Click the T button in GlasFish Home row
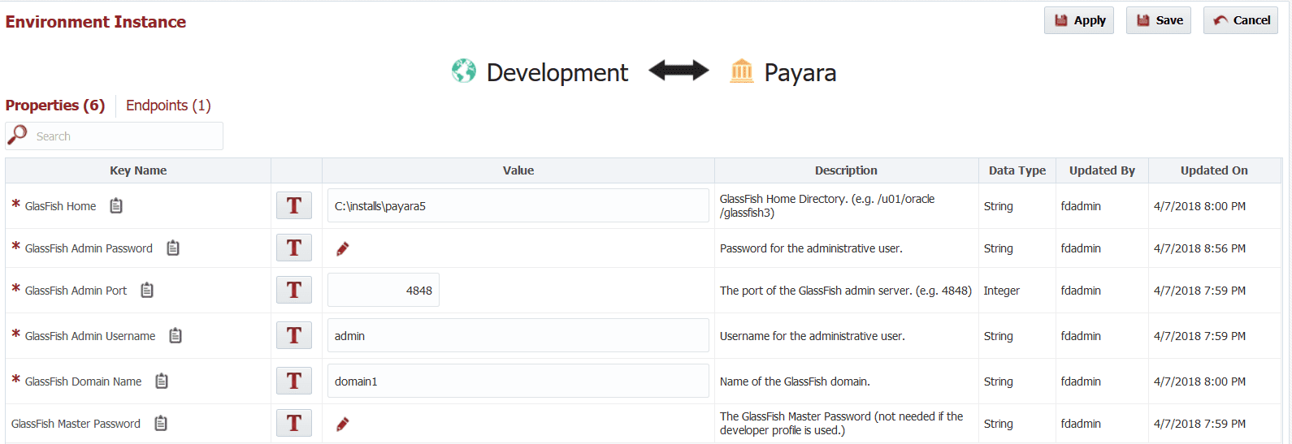The image size is (1292, 444). click(294, 206)
